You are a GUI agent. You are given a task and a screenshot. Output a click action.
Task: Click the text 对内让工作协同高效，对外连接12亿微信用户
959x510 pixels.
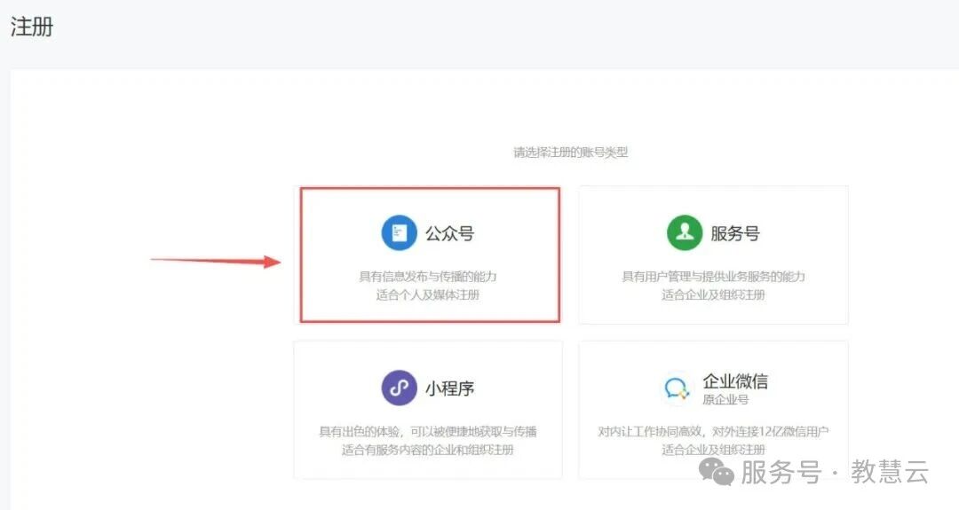tap(713, 432)
